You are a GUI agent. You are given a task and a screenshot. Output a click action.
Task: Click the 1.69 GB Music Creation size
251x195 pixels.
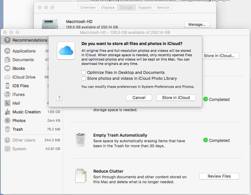click(x=54, y=112)
